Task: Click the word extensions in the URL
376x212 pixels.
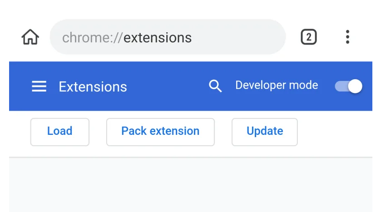Action: (158, 38)
